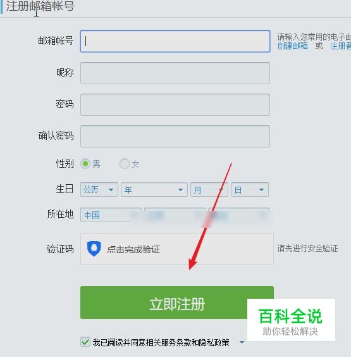Click into the 昵称 nickname field

coord(175,73)
